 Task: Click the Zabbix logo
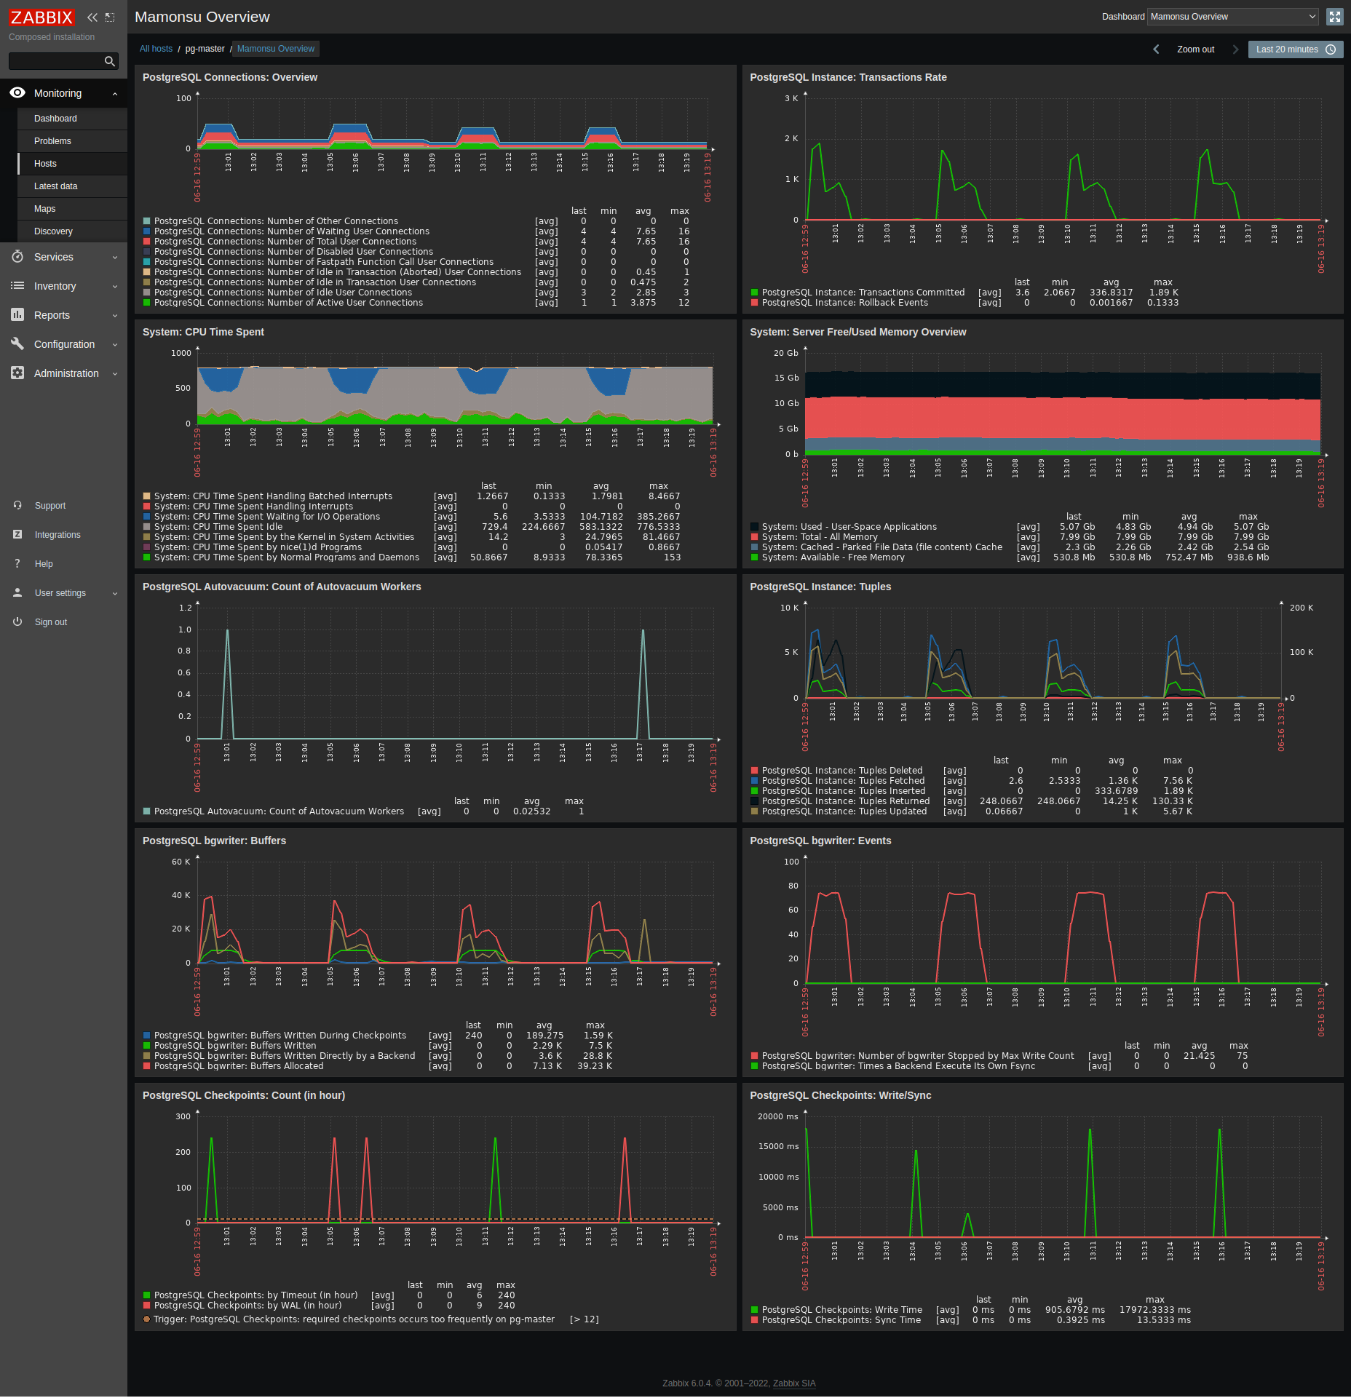[41, 17]
